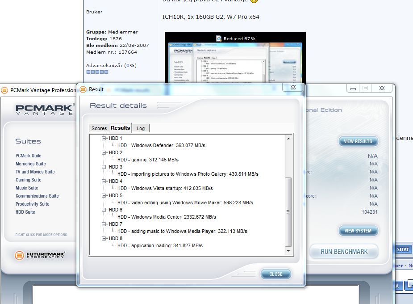Click the PCMark Vantage window title icon
Viewport: 413px width, 304px height.
pos(4,90)
